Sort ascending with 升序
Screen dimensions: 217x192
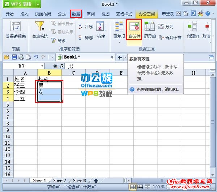coord(86,26)
